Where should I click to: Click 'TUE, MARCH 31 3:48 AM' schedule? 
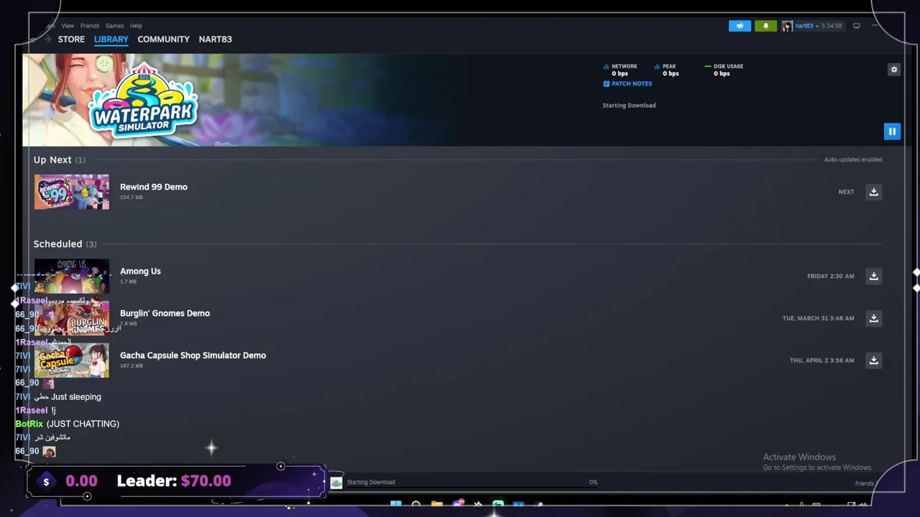coord(819,318)
